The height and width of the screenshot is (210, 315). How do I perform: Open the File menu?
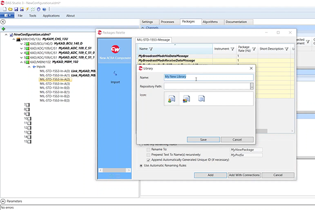tap(20, 15)
